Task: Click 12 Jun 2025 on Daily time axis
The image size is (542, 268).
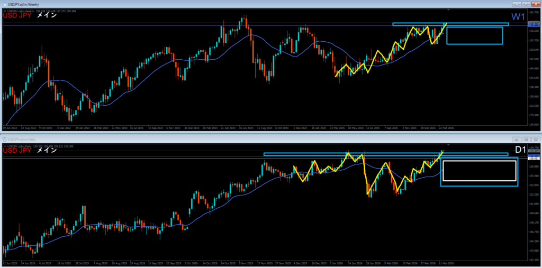Action: pyautogui.click(x=10, y=263)
